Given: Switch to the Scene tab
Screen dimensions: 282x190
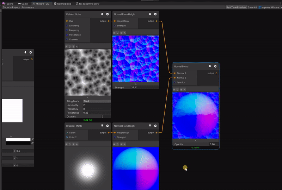Looking at the screenshot, I should tap(8, 4).
